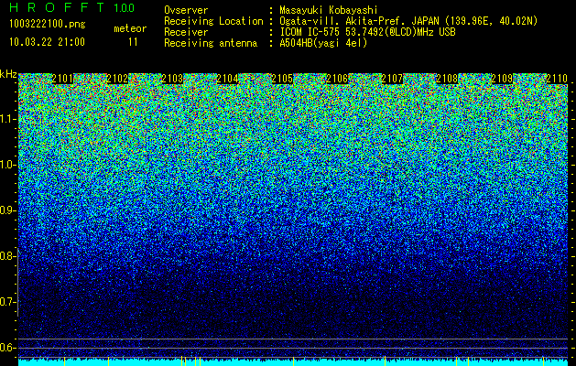Click the 2108 time label

[447, 79]
